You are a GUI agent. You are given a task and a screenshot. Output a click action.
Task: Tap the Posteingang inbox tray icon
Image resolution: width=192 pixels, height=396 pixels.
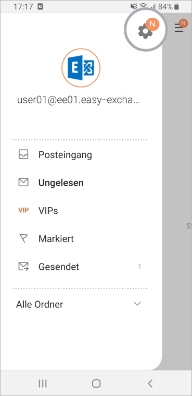click(x=23, y=154)
